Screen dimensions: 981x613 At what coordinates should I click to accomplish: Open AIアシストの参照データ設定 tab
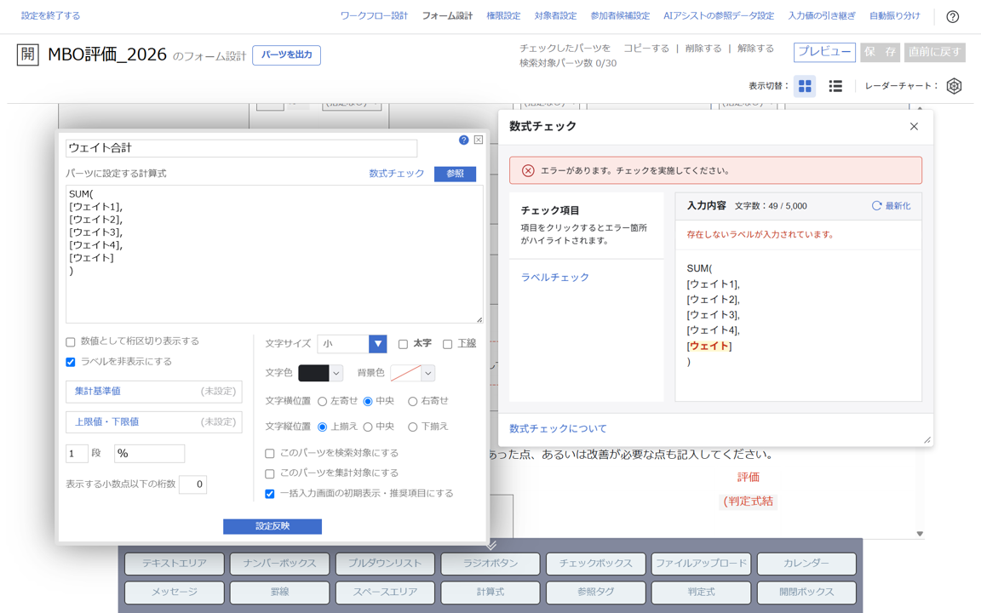pos(719,15)
